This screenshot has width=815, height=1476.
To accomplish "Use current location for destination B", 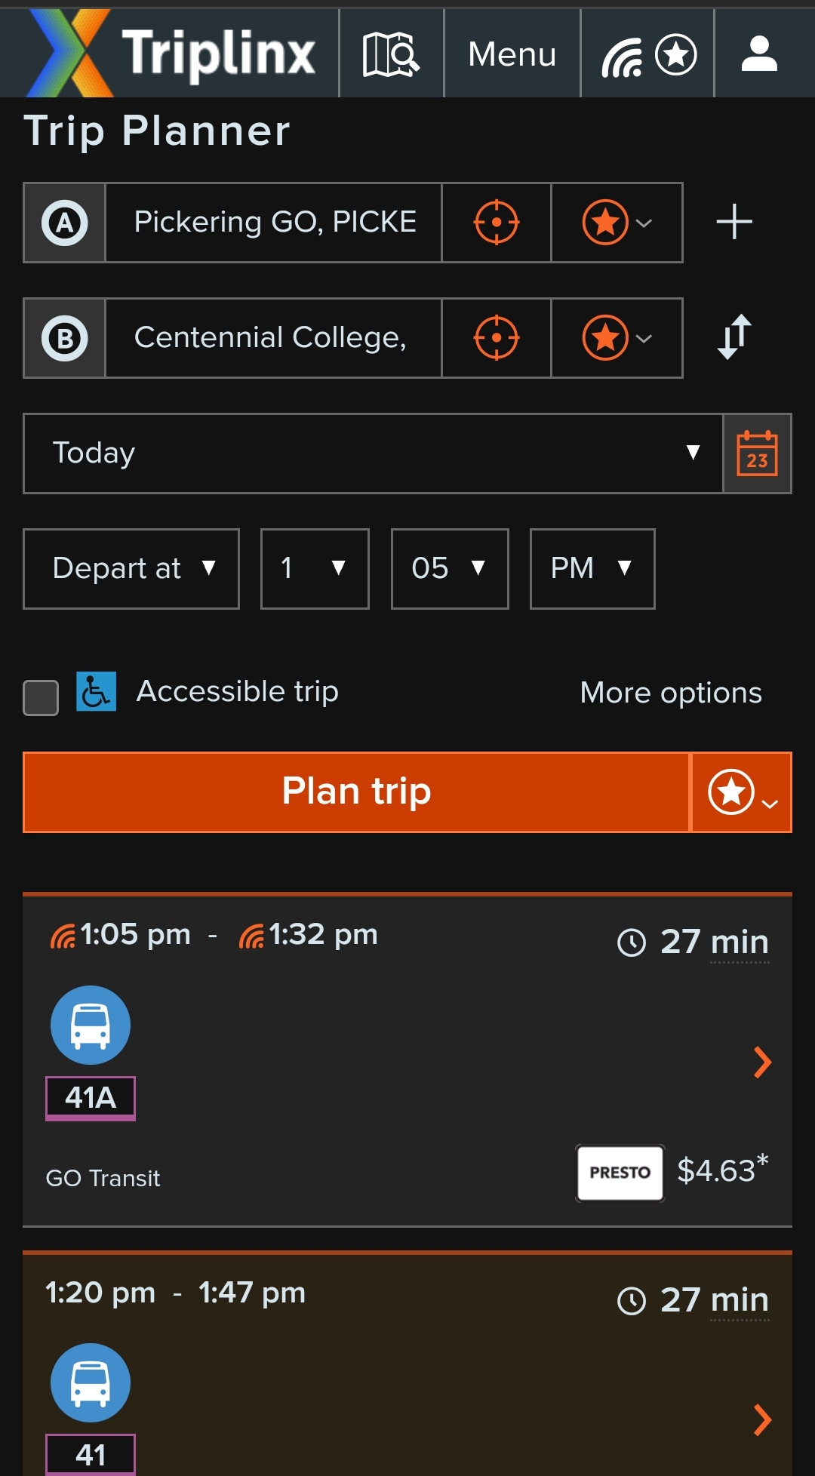I will 496,338.
